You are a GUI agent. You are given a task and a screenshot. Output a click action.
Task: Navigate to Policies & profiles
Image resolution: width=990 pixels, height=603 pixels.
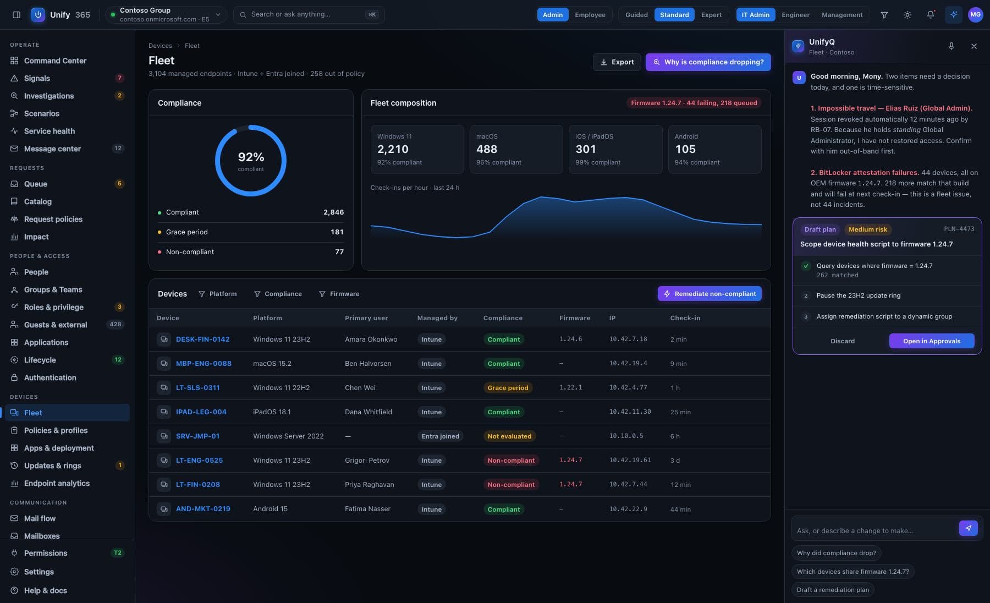[x=67, y=430]
